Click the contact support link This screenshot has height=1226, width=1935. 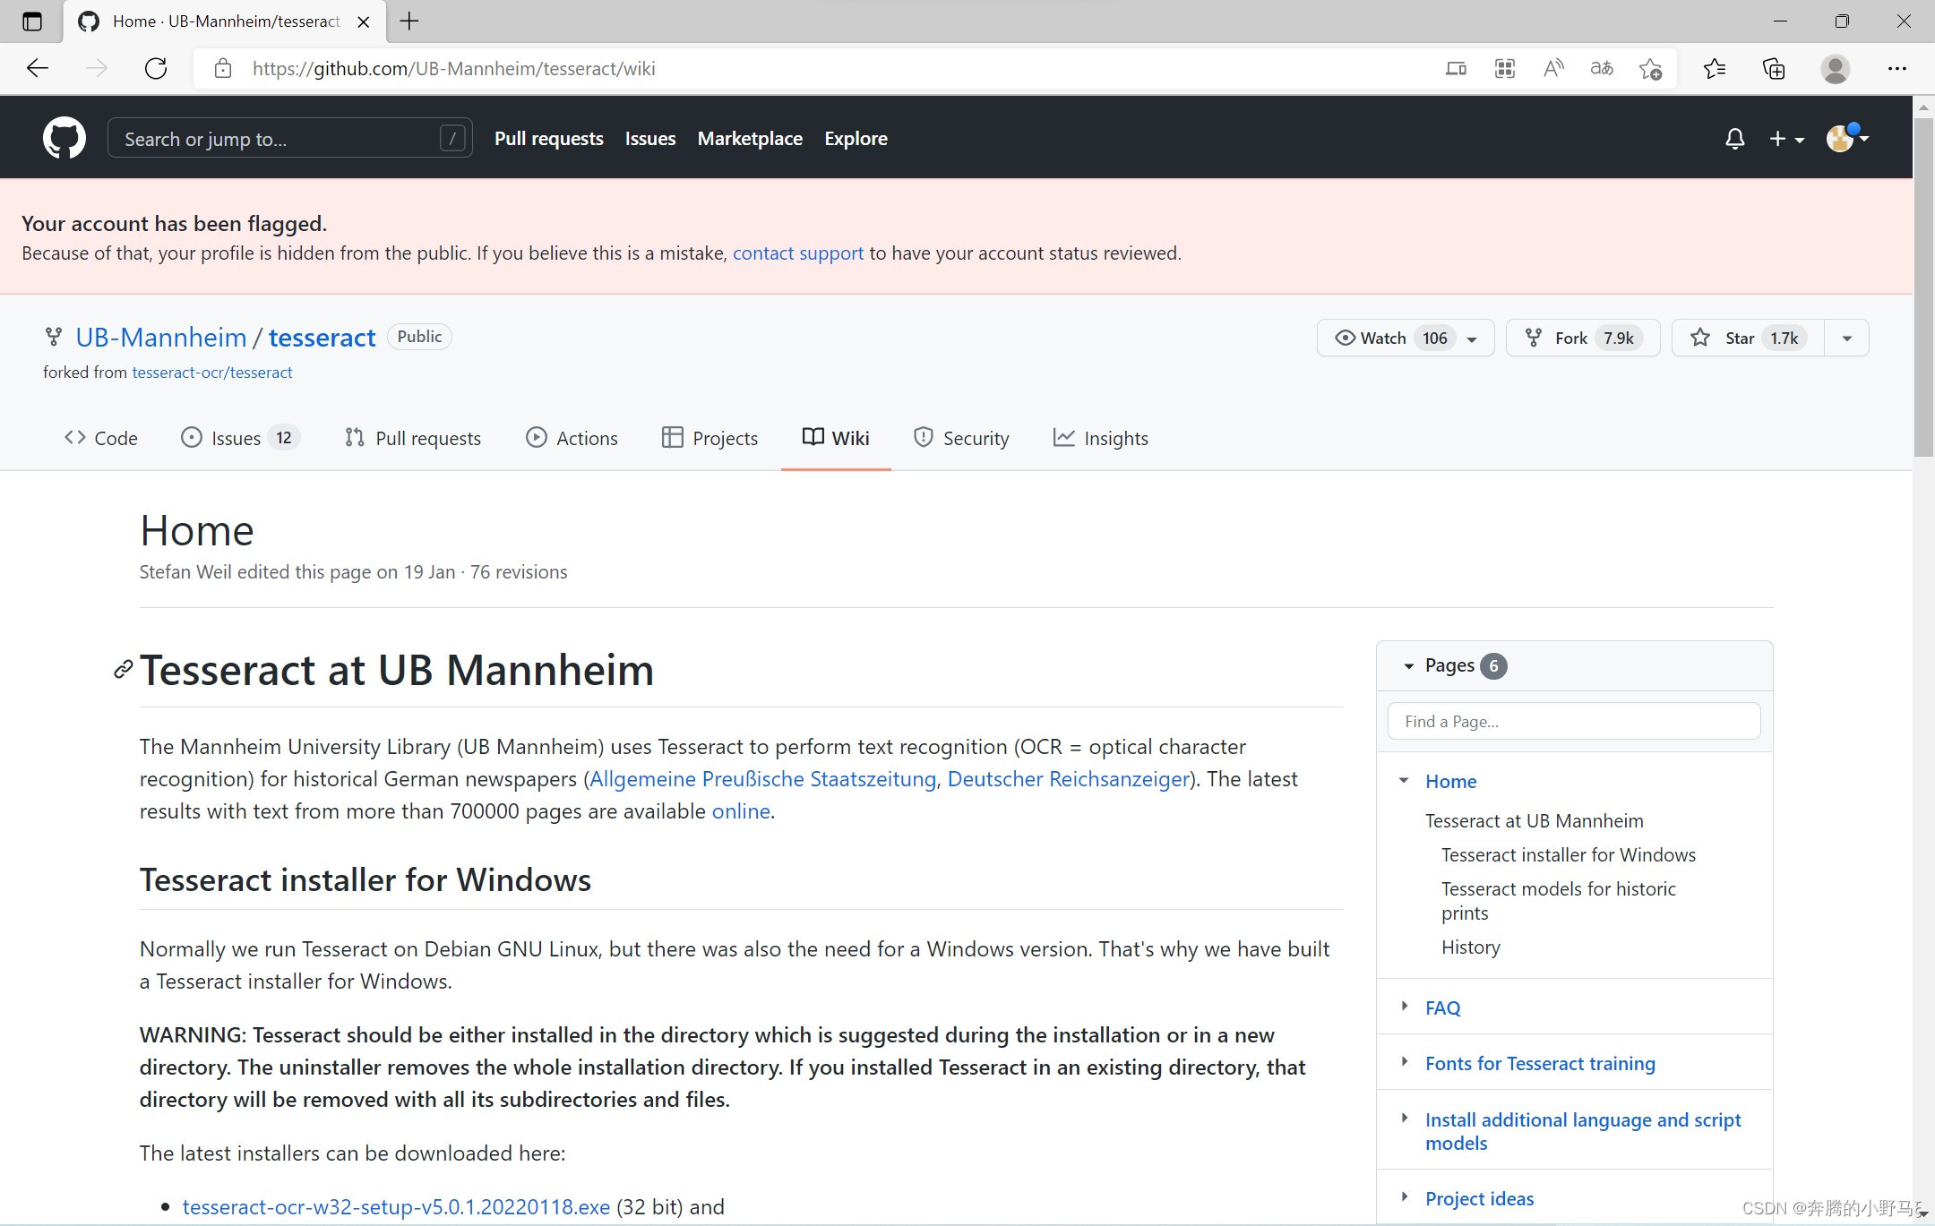pyautogui.click(x=797, y=253)
